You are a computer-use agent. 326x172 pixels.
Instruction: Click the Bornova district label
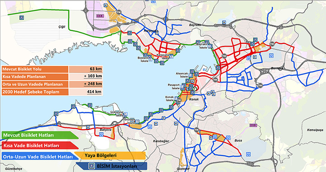click(x=276, y=68)
